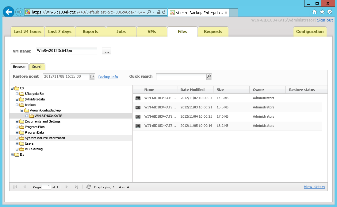This screenshot has width=337, height=207.
Task: Expand the Documents and Settings node
Action: pyautogui.click(x=17, y=122)
